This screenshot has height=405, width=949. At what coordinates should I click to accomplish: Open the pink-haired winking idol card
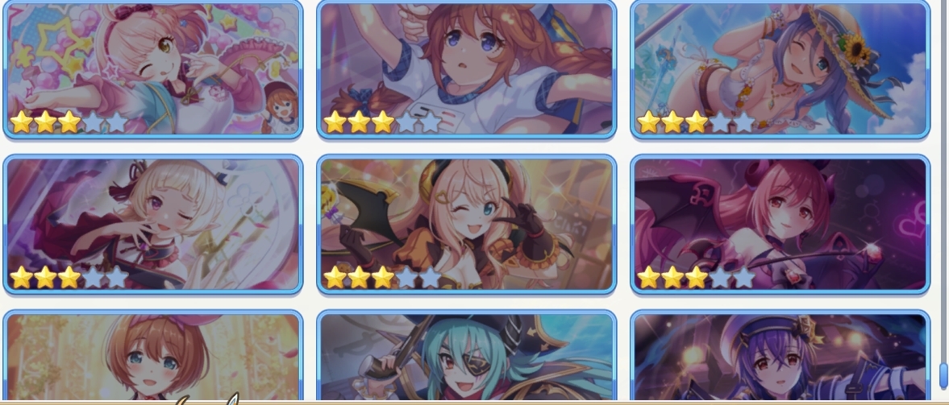pyautogui.click(x=152, y=69)
